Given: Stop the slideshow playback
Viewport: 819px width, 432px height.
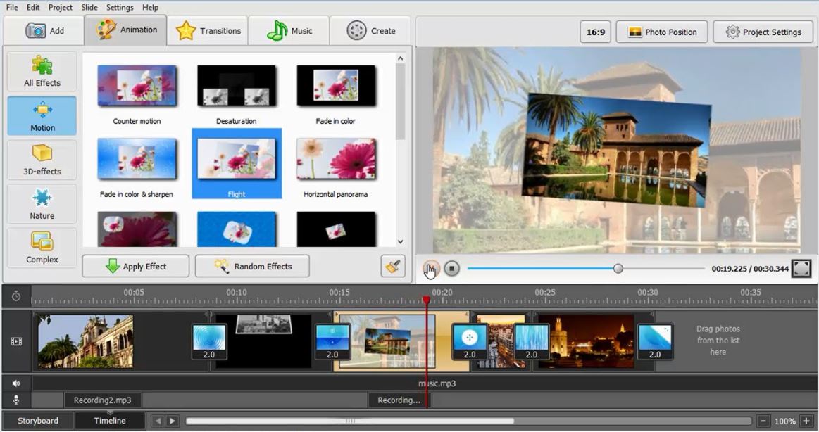Looking at the screenshot, I should coord(451,268).
